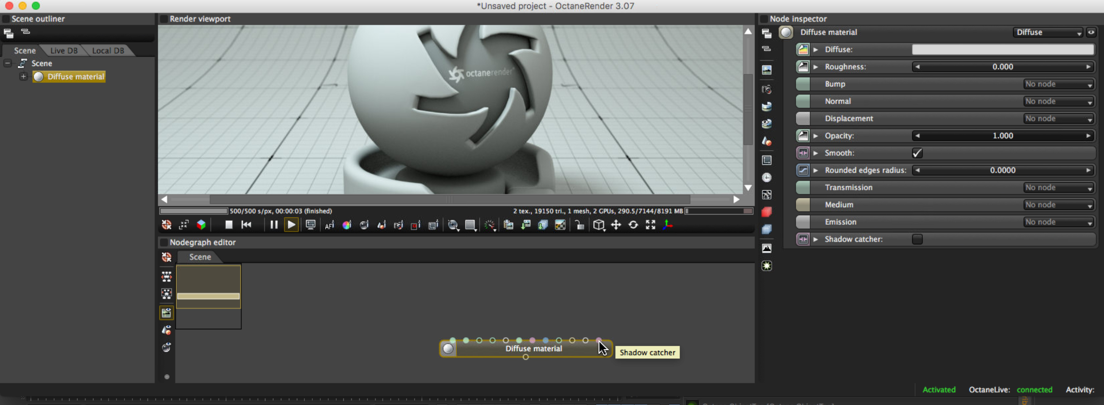Enable the Shadow catcher checkbox

click(x=917, y=239)
